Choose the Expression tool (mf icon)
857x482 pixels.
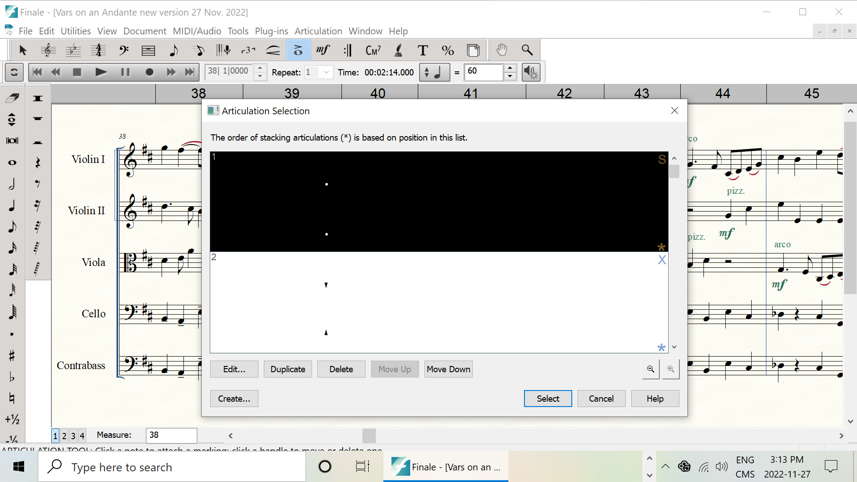[323, 50]
